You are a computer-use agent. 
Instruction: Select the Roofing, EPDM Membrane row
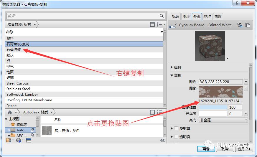click(x=84, y=100)
